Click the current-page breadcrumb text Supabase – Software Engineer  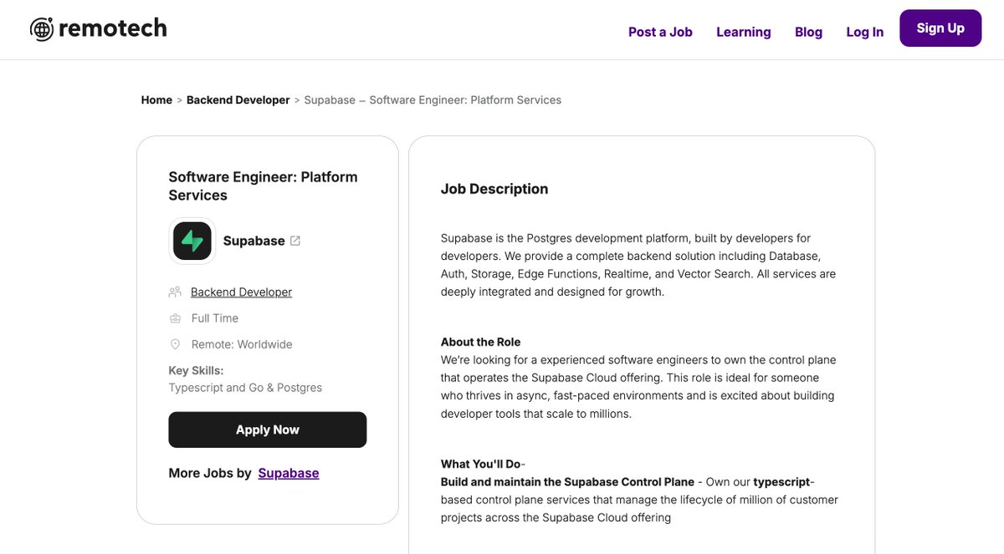click(x=433, y=99)
